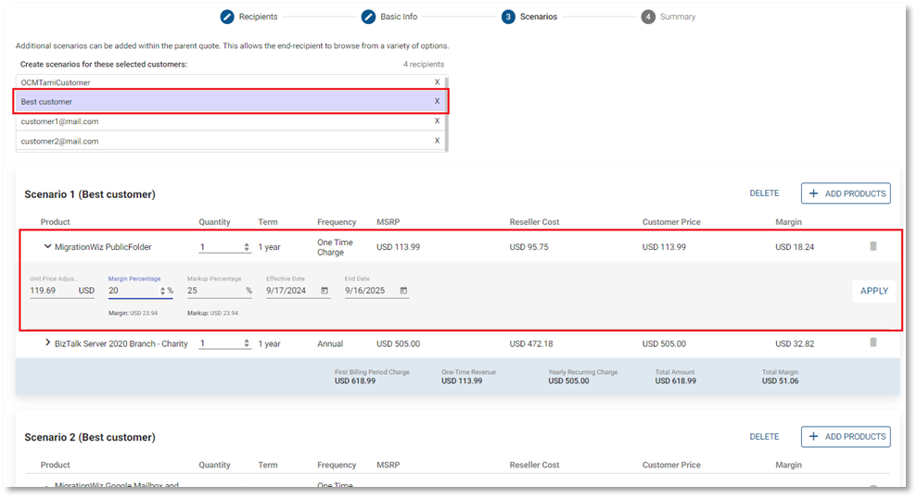Collapse MigrationWiz PublicFolder product details

click(47, 246)
